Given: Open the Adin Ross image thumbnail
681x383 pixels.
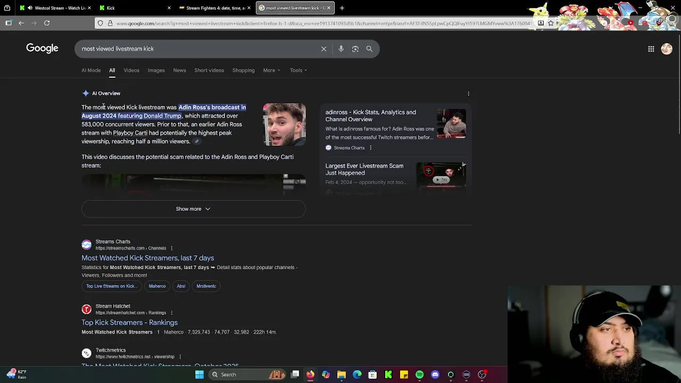Looking at the screenshot, I should pyautogui.click(x=284, y=124).
